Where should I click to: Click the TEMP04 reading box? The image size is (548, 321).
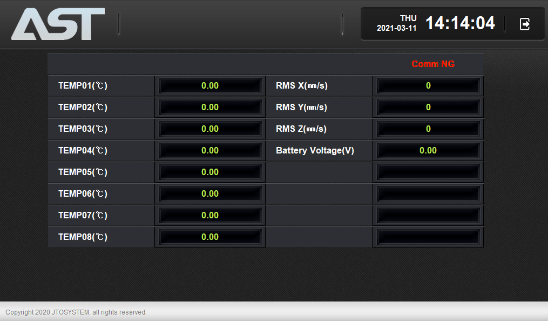click(x=210, y=151)
